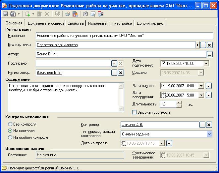Click the browse (...) button for Автор
Image resolution: width=219 pixels, height=173 pixels.
click(209, 54)
